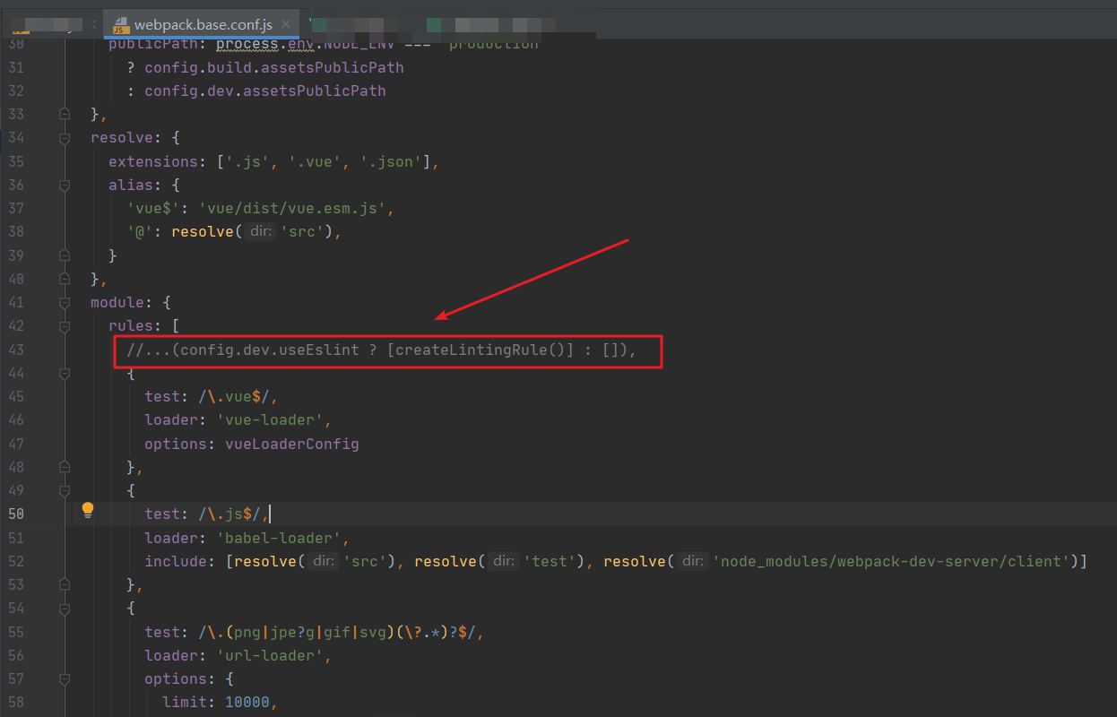Click line number 50 in the gutter
The width and height of the screenshot is (1117, 717).
(x=16, y=514)
